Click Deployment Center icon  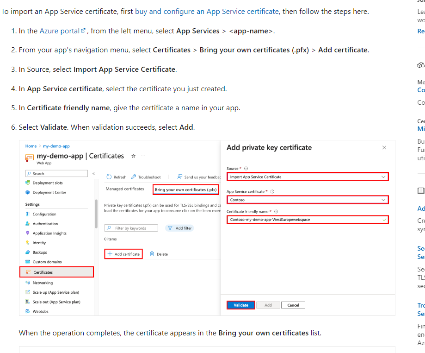(28, 192)
